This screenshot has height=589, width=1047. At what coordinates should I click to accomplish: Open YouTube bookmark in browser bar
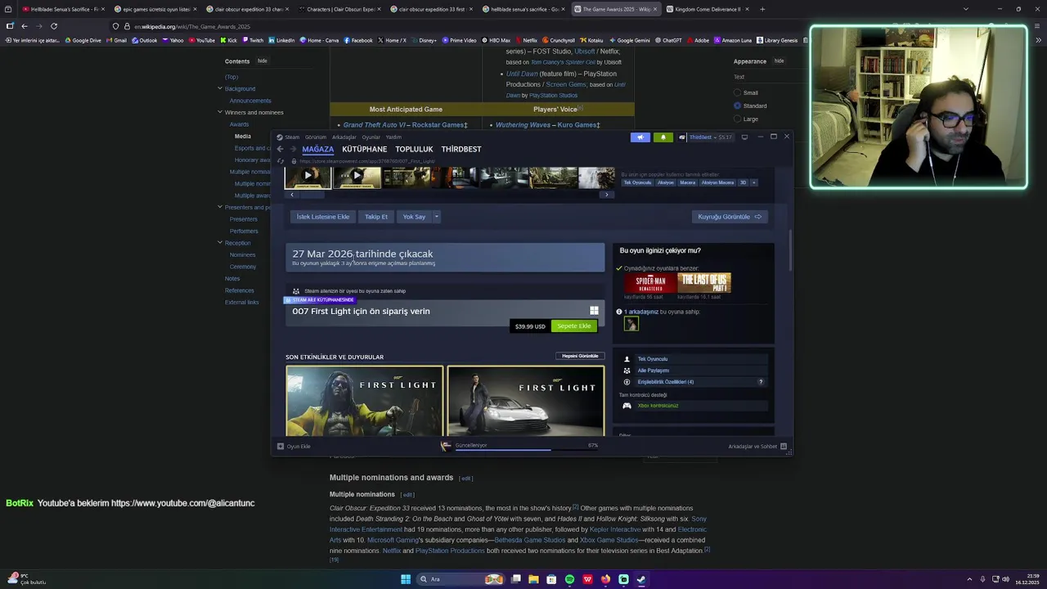[x=201, y=40]
